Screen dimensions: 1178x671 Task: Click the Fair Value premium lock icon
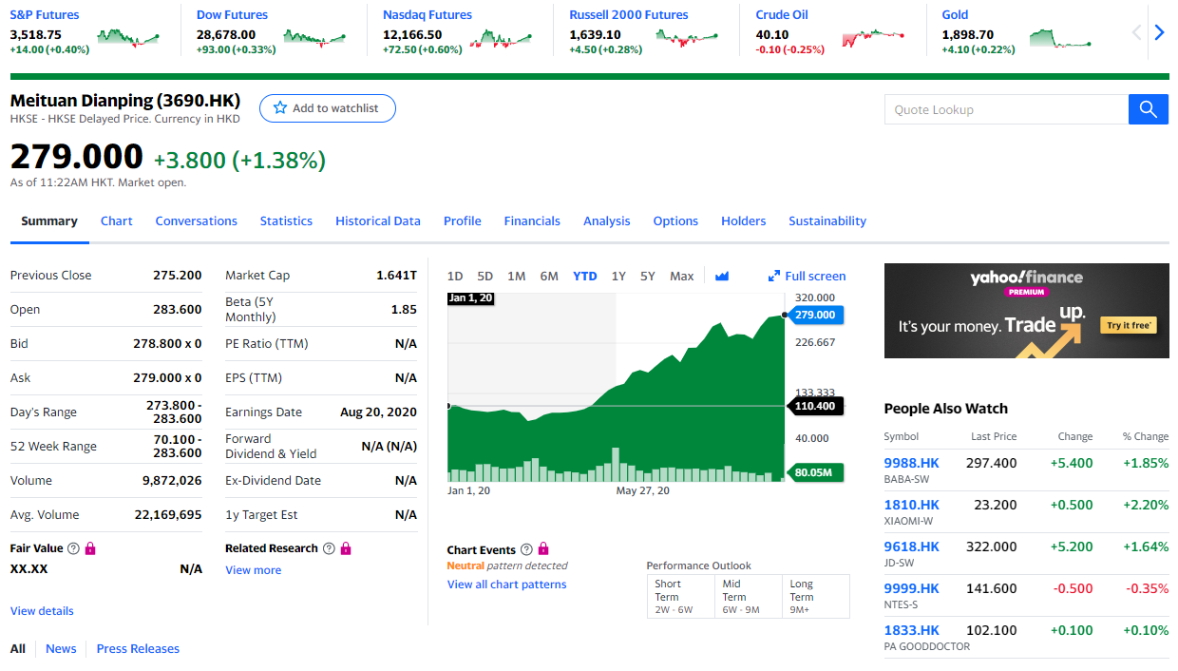click(x=90, y=548)
